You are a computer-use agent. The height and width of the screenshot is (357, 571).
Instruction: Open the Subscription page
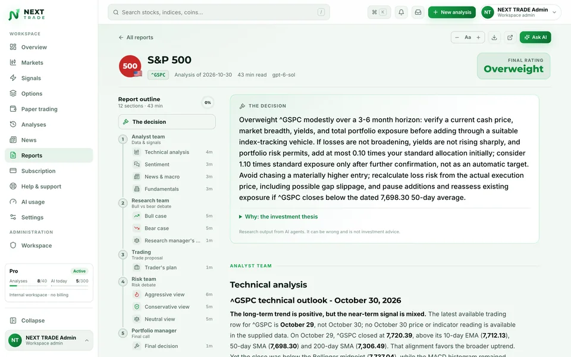[49, 171]
